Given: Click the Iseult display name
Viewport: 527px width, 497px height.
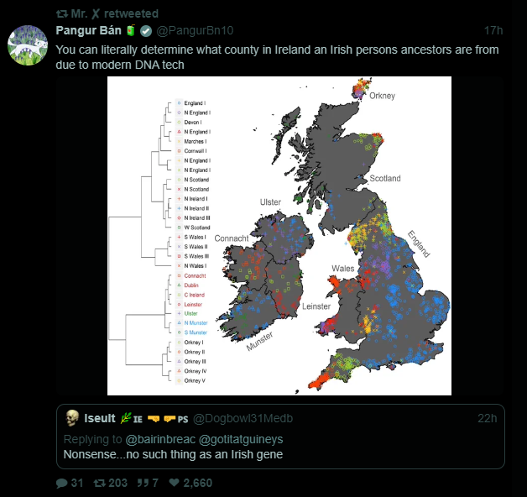Looking at the screenshot, I should click(99, 418).
